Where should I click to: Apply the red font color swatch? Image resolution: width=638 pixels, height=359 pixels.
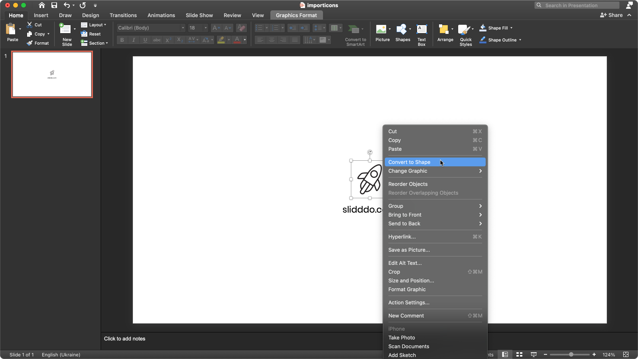click(x=237, y=40)
